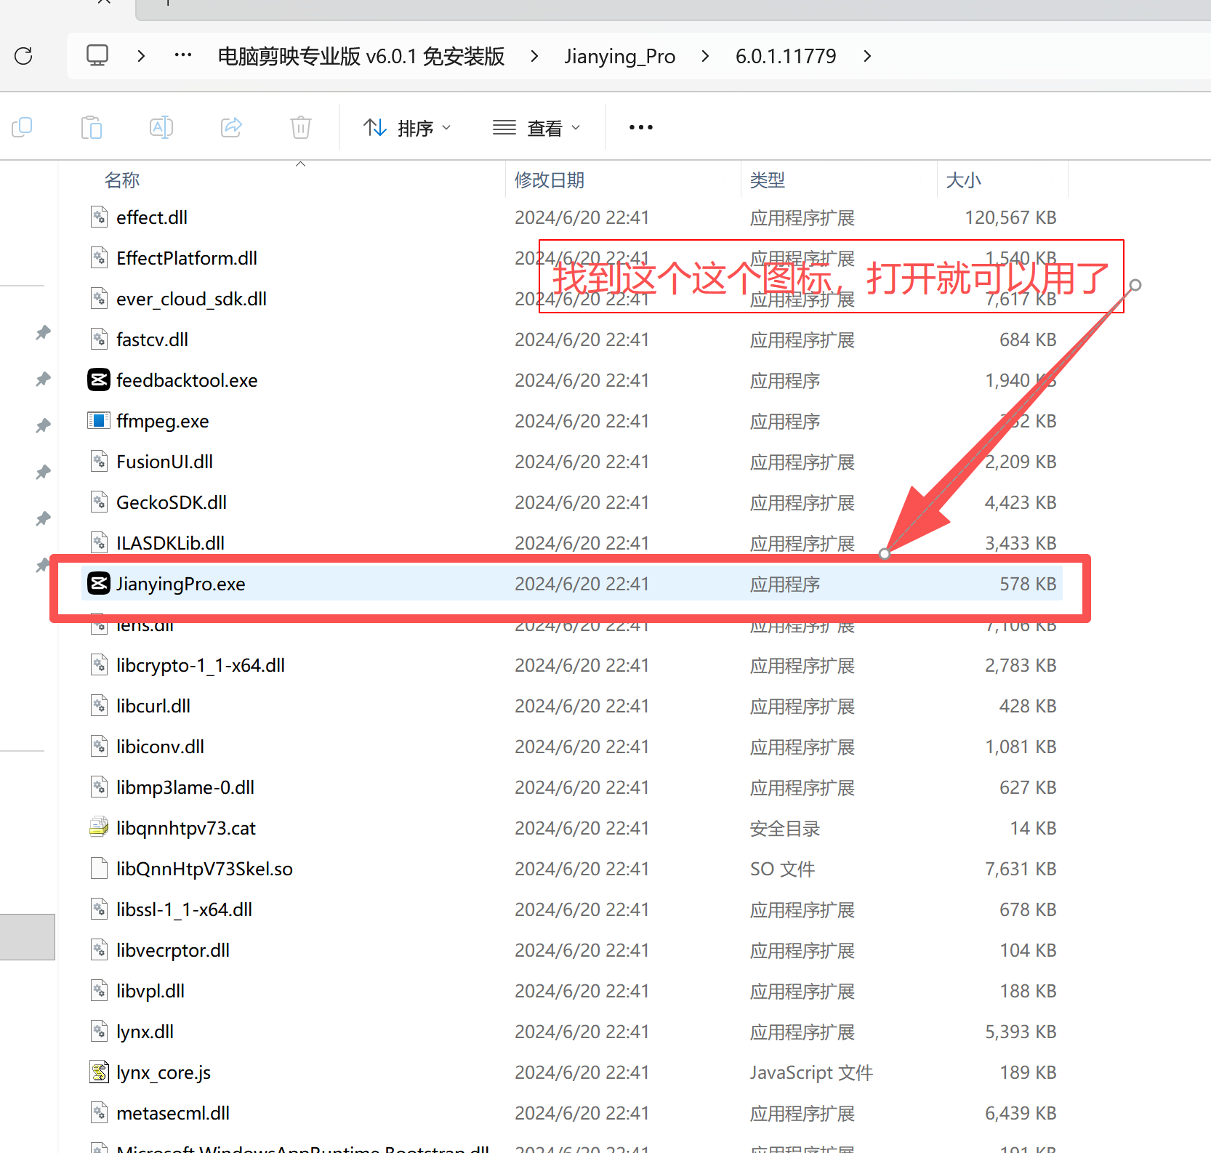Expand chevron after Jianying_Pro breadcrumb
The height and width of the screenshot is (1153, 1211).
tap(705, 56)
